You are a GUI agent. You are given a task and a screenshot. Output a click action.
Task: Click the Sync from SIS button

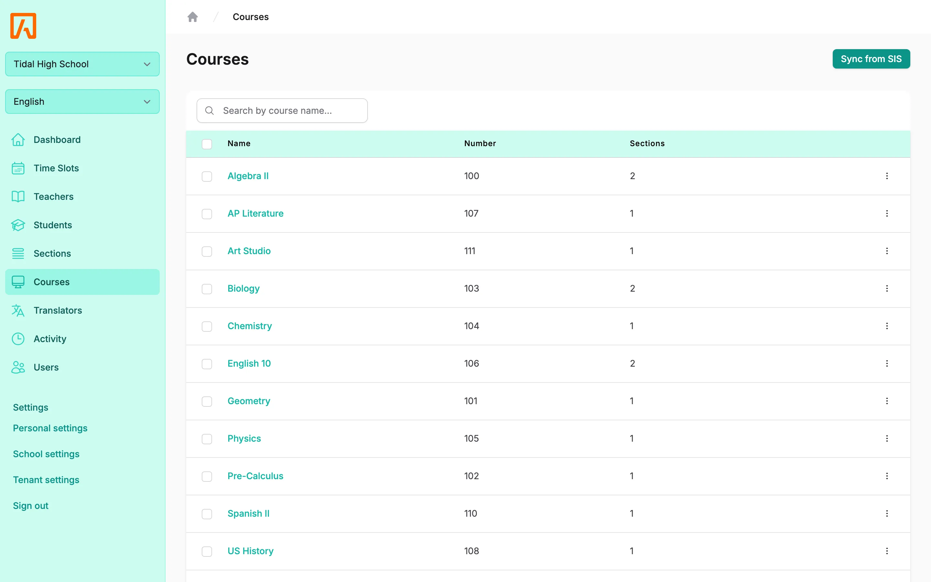871,59
